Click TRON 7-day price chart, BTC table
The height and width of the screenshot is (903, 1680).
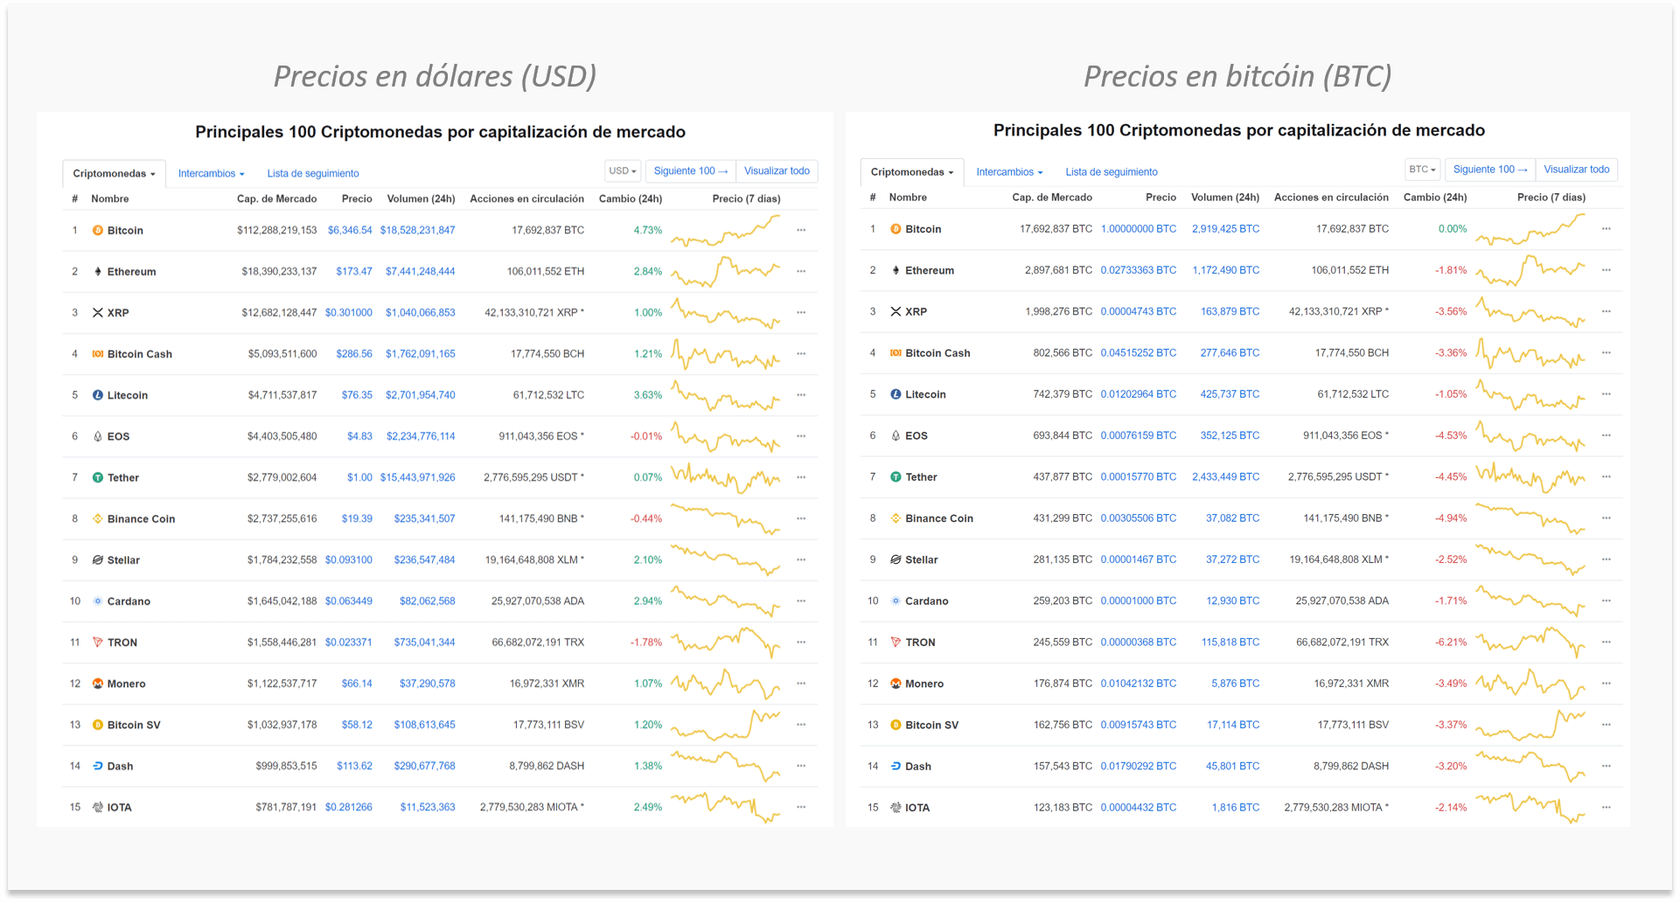pyautogui.click(x=1530, y=643)
